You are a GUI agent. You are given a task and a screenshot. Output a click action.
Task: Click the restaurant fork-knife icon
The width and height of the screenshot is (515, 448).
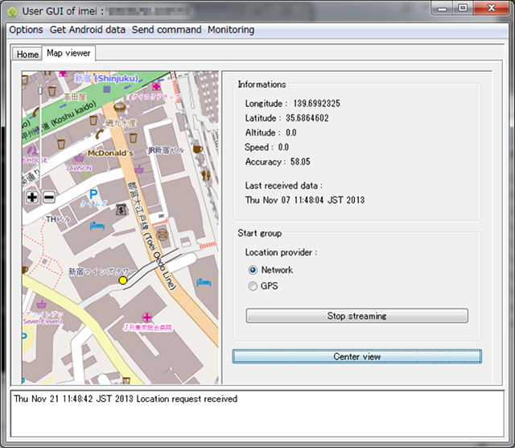(x=206, y=175)
